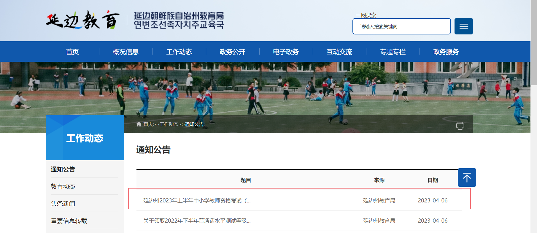537x233 pixels.
Task: Click 通知公告 breadcrumb link
Action: tap(194, 124)
